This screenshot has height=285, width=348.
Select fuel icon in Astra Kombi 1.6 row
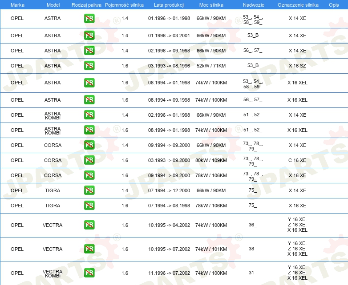pos(89,130)
